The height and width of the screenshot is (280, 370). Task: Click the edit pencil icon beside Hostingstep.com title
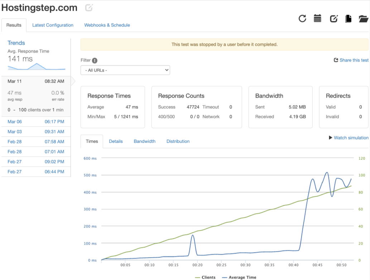point(89,8)
